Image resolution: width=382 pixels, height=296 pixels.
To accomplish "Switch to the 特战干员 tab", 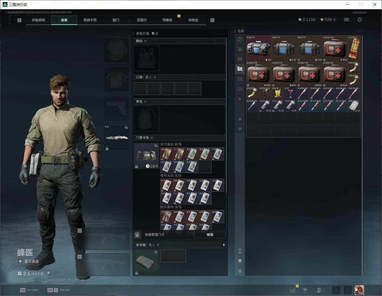I will pos(90,20).
